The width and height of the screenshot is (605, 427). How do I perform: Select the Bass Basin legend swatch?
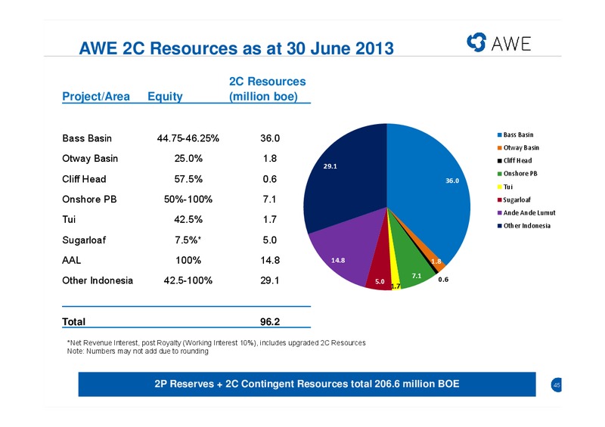(x=499, y=135)
